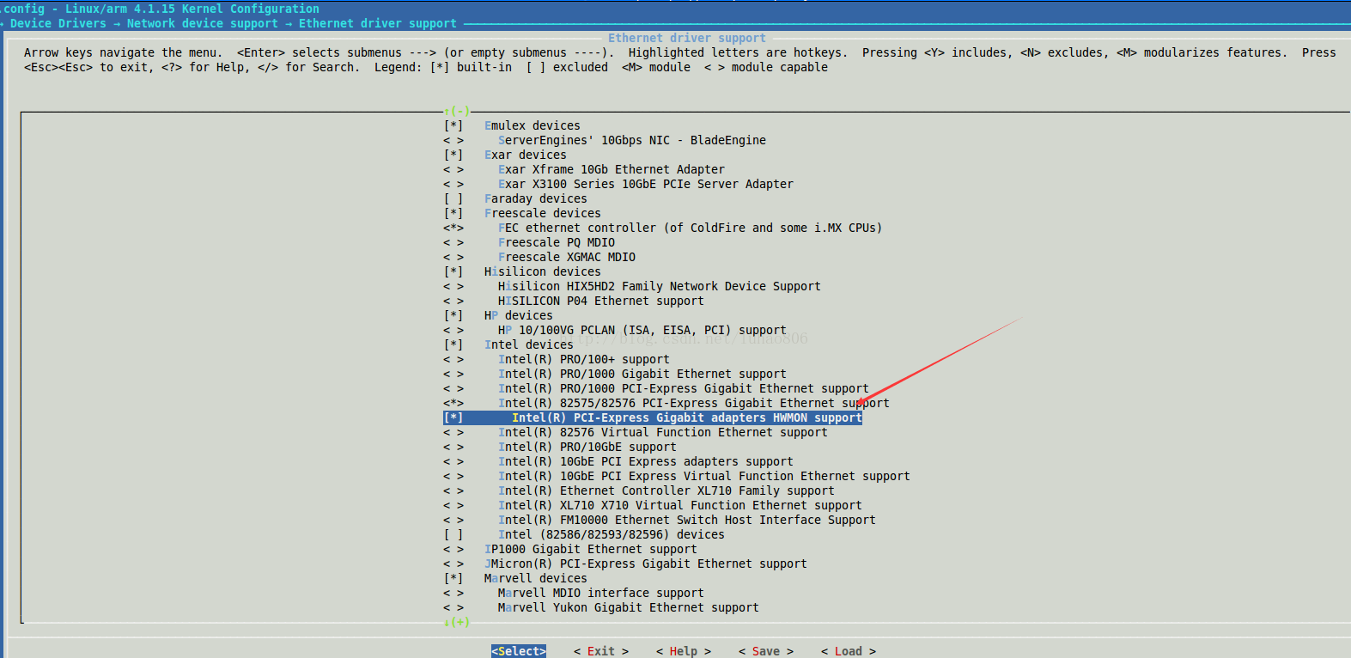
Task: Select ServerEngines' 10Gbps NIC - BladeEngine entry
Action: tap(632, 140)
